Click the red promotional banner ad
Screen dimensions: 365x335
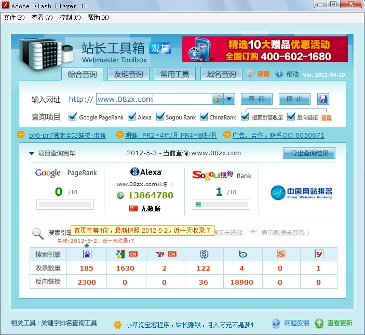(x=265, y=49)
